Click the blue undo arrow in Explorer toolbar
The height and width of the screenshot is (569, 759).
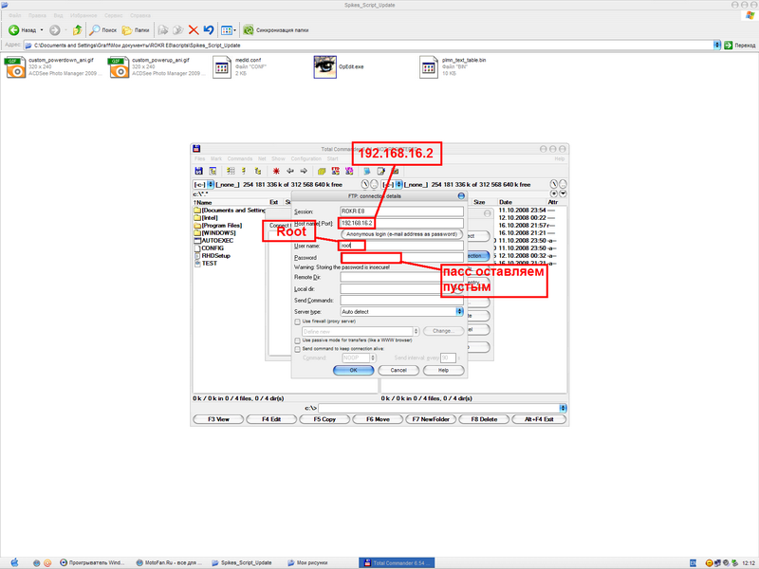[x=209, y=30]
